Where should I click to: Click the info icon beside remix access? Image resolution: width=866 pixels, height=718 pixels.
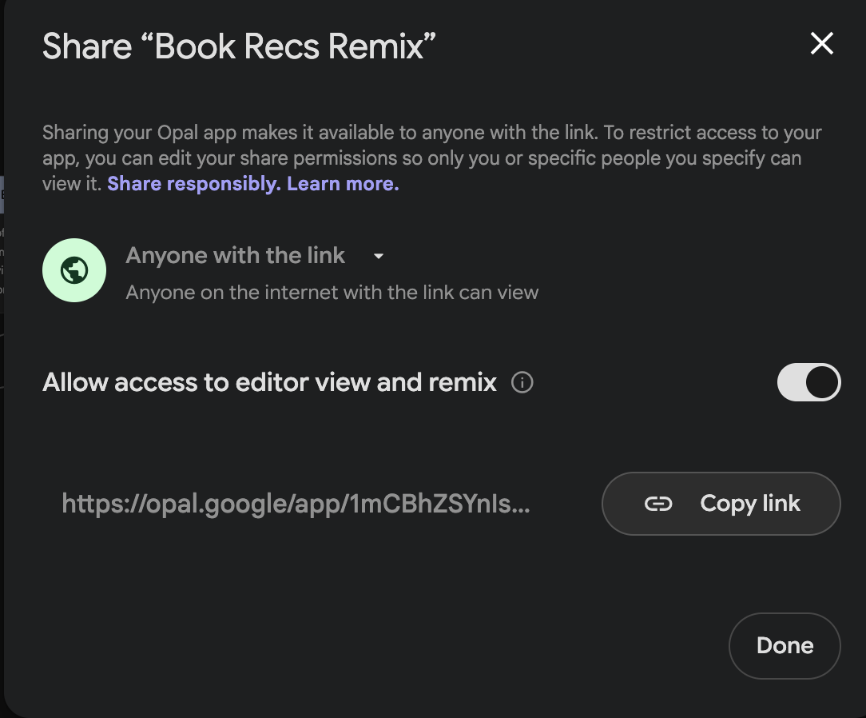click(522, 383)
